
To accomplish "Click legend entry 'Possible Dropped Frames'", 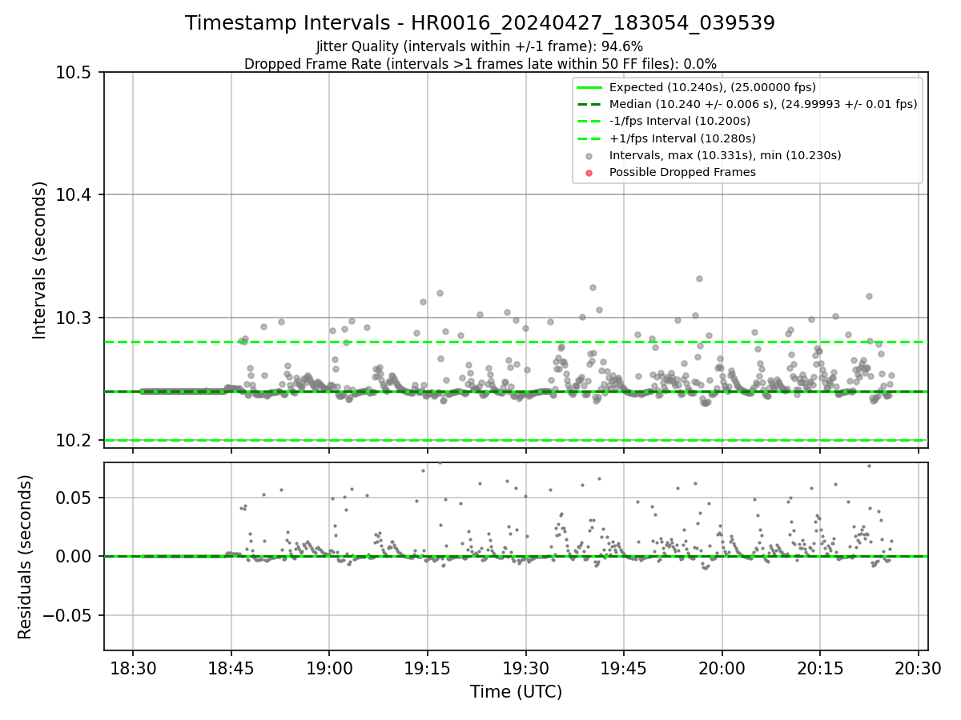I will 682,172.
